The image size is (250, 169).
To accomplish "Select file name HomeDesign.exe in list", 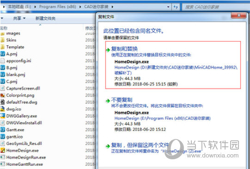I will pos(22,151).
